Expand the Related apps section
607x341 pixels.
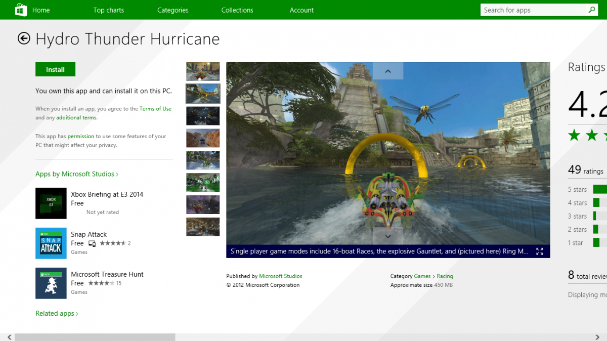click(57, 314)
